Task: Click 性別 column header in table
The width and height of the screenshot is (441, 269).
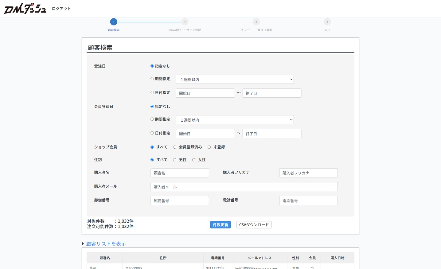Action: pos(295,258)
